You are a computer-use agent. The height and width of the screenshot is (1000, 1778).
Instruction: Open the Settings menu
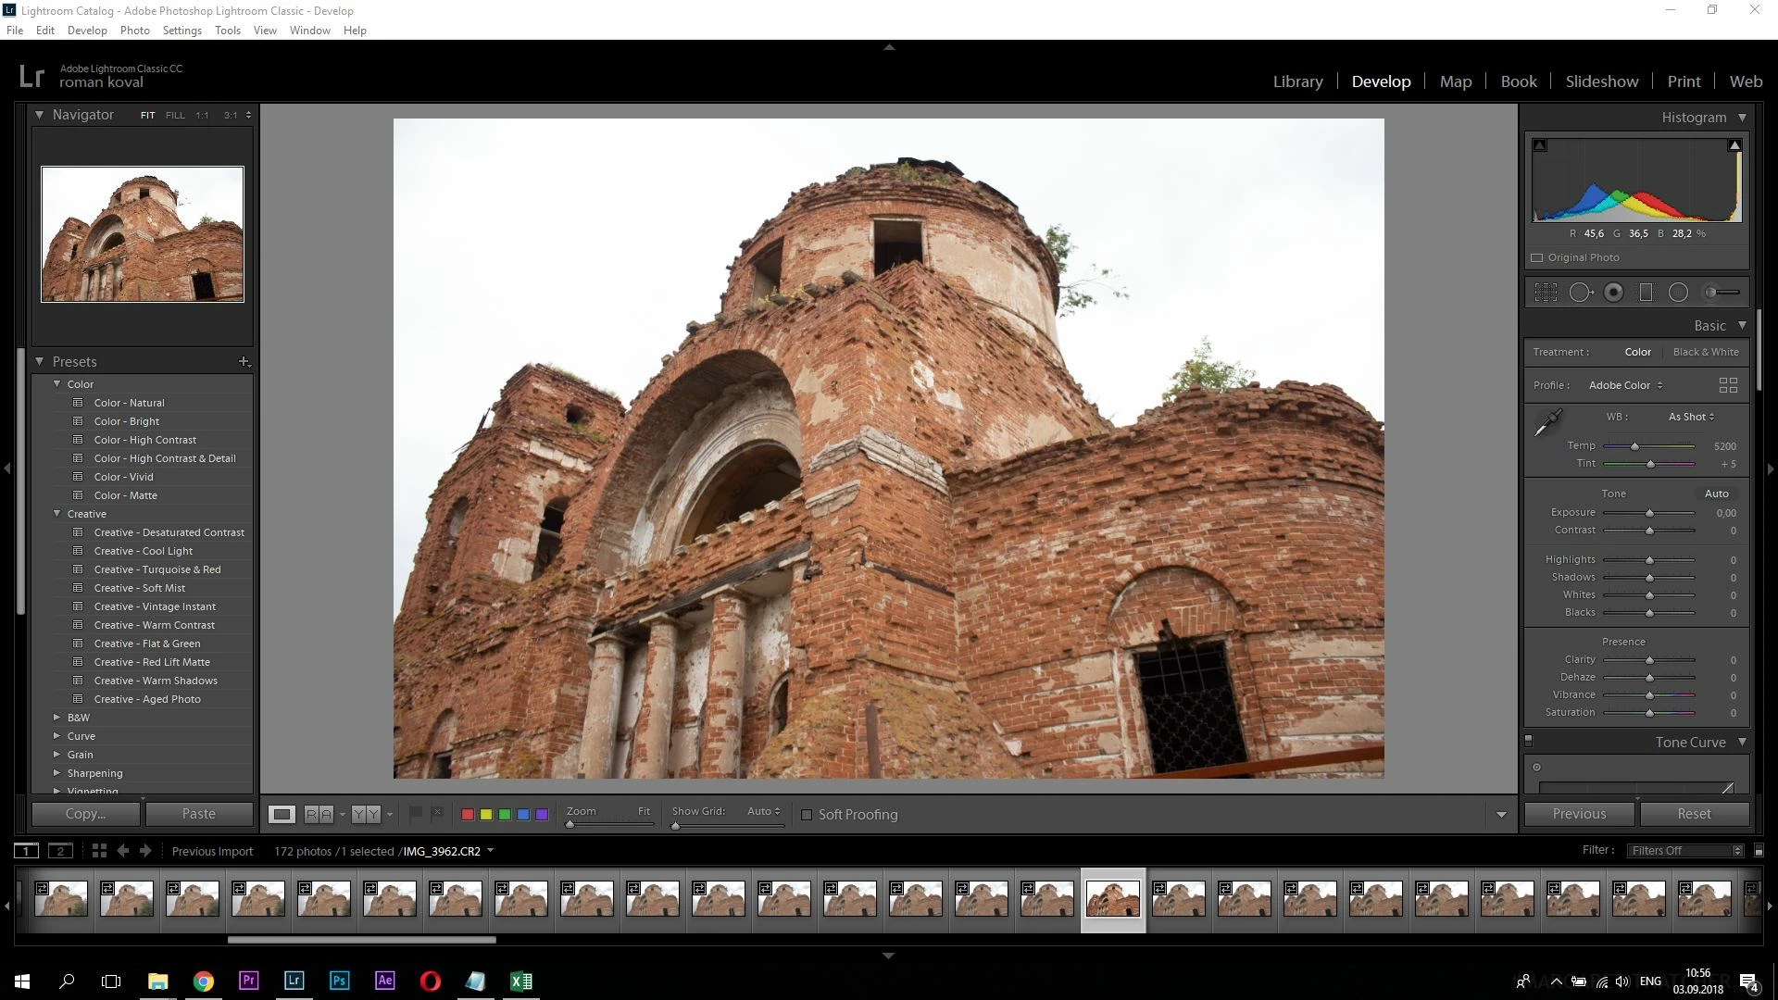click(x=182, y=31)
